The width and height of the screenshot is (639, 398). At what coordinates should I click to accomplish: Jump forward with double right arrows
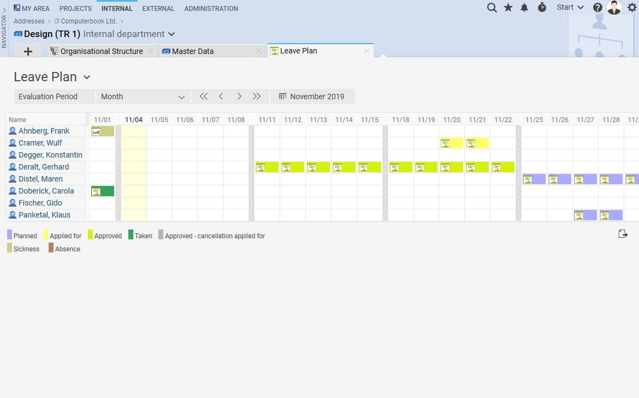click(256, 97)
